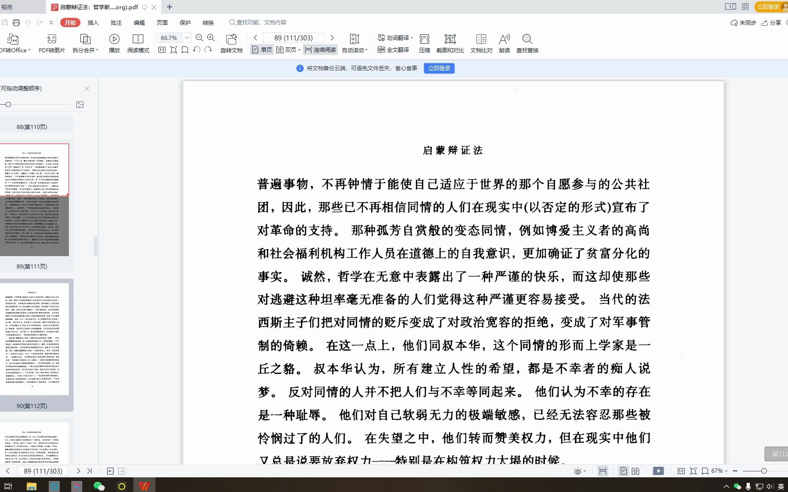Click the 旋转文档 rotate document tool
Viewport: 788px width, 492px height.
pos(232,44)
